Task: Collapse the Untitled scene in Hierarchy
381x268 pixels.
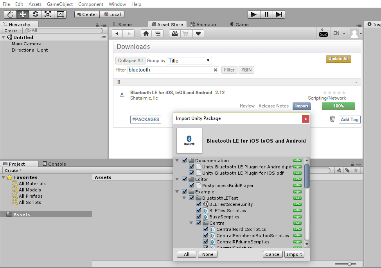Action: pyautogui.click(x=4, y=38)
